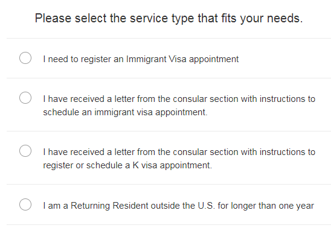
Task: Click first line of the K visa letter option
Action: (x=179, y=152)
